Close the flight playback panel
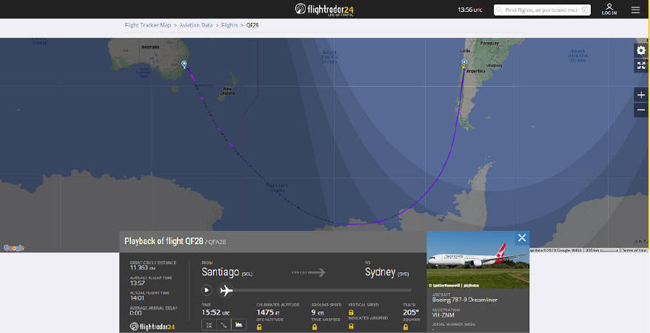This screenshot has height=333, width=650. 522,238
